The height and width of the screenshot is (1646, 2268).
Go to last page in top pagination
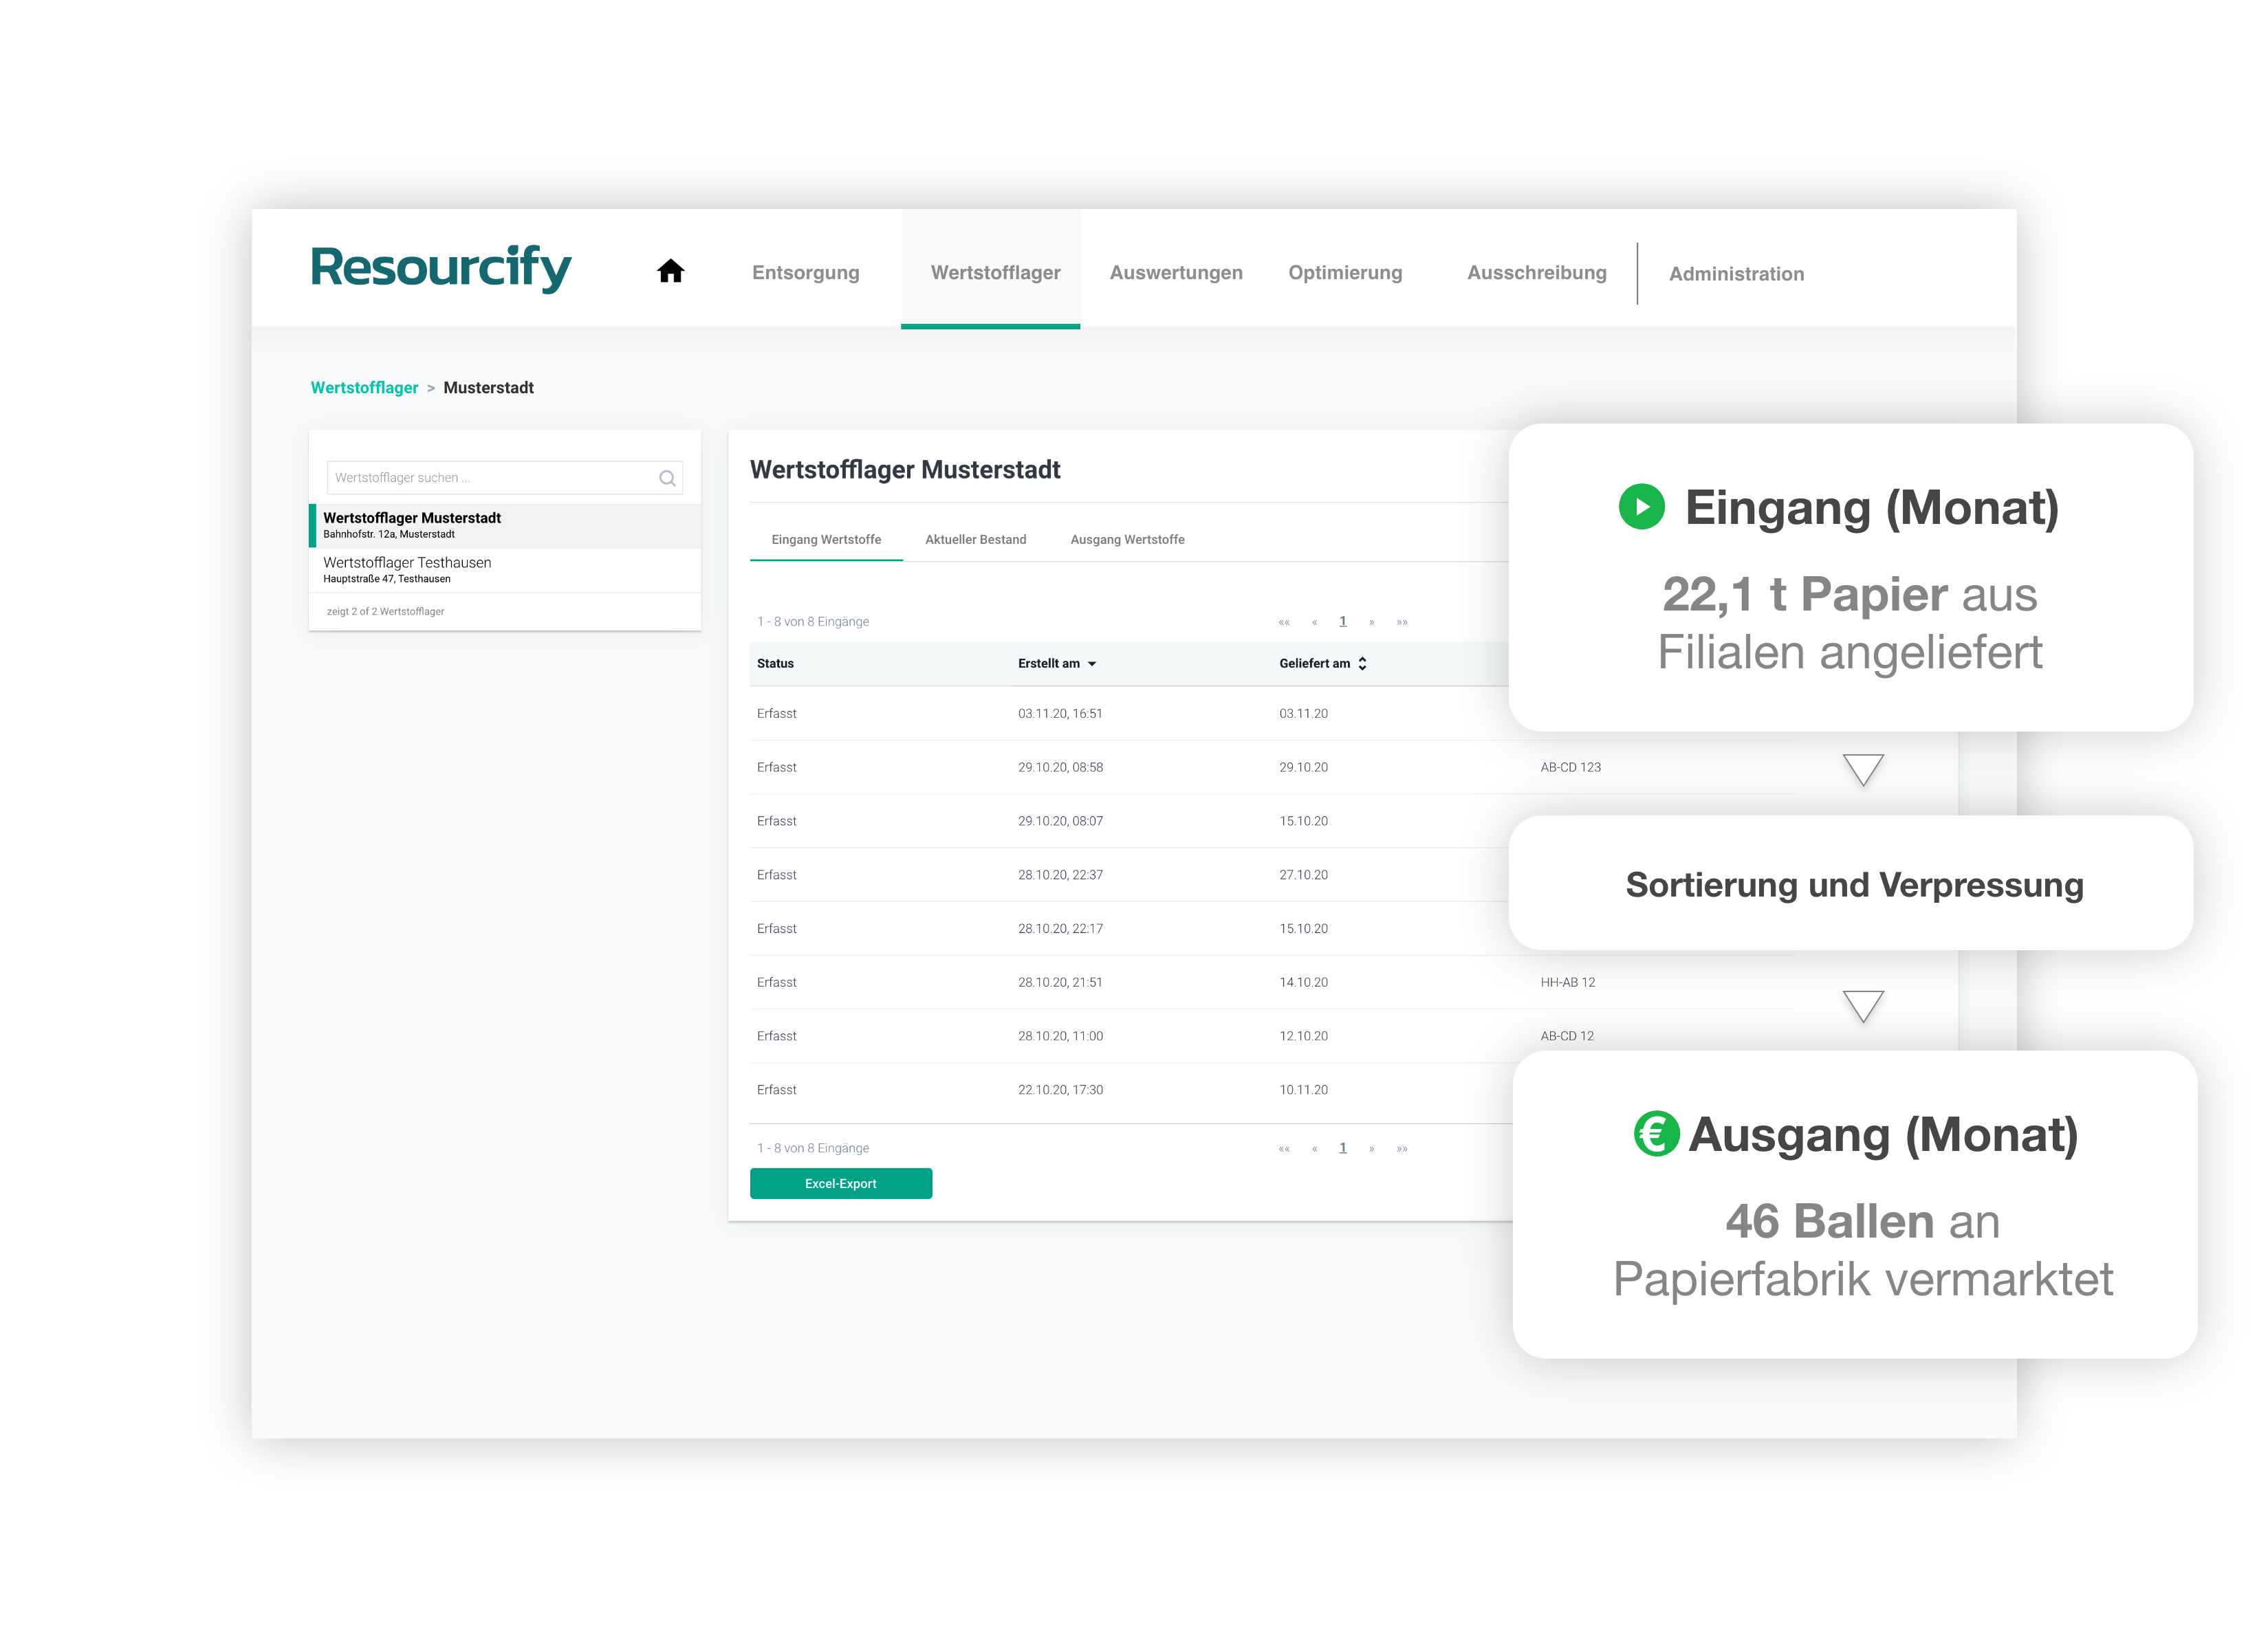coord(1402,622)
